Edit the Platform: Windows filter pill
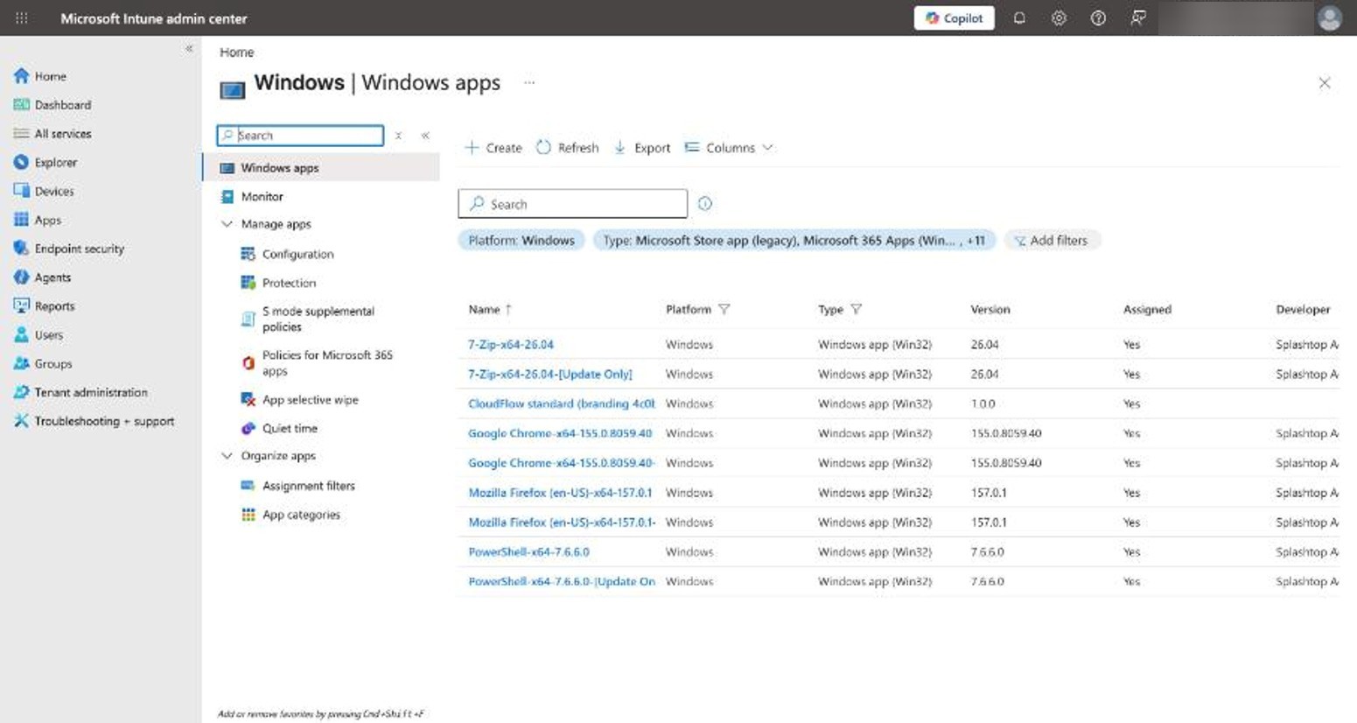 [521, 240]
